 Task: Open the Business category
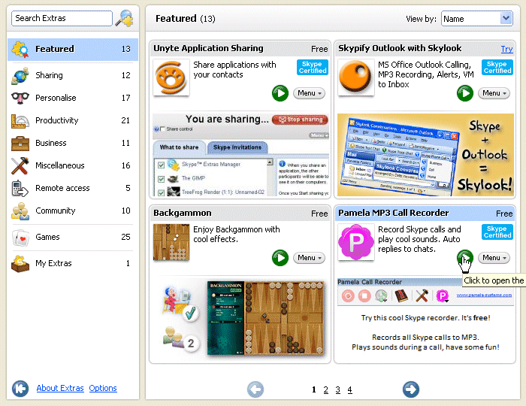73,143
